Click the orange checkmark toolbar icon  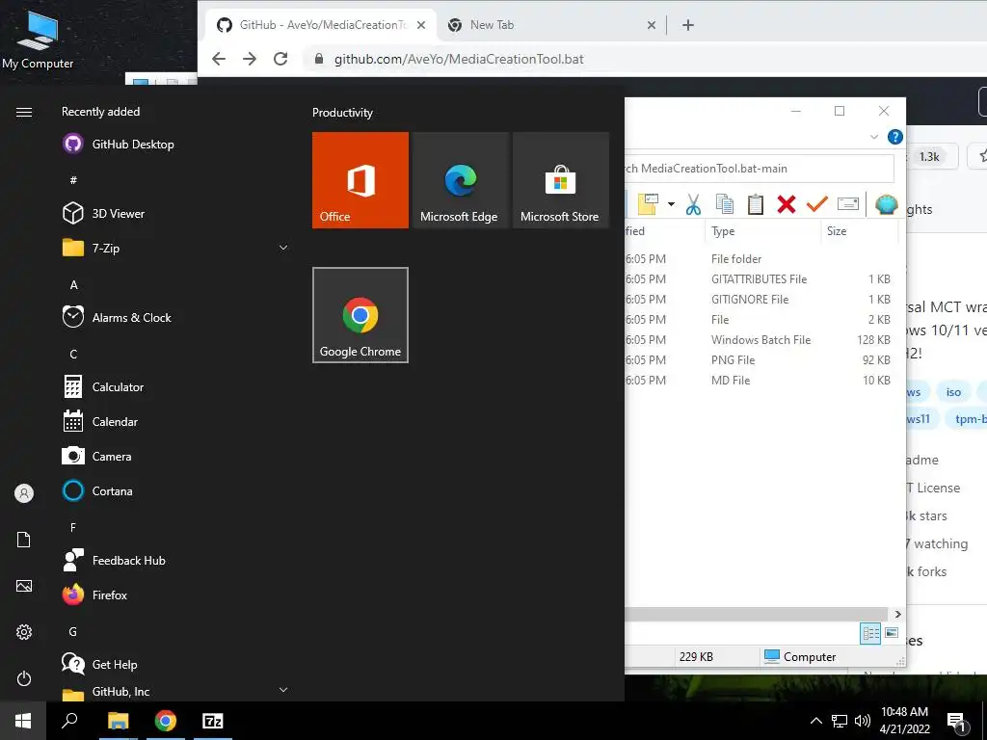pos(817,204)
